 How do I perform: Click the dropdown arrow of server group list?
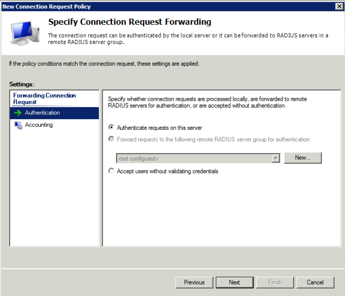[276, 159]
